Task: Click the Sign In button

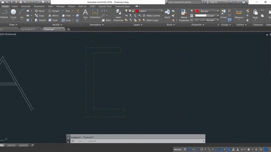Action: pos(212,2)
